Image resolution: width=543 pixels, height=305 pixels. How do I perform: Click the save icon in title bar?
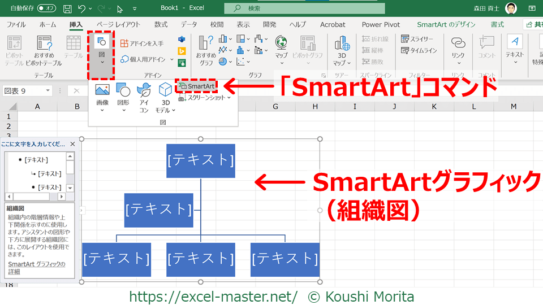[x=67, y=9]
